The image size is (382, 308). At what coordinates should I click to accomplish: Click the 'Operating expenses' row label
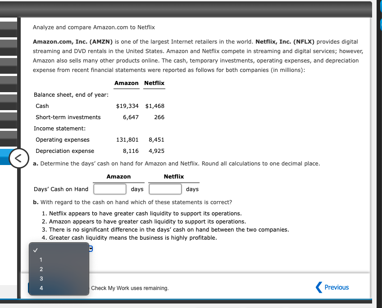pos(63,140)
